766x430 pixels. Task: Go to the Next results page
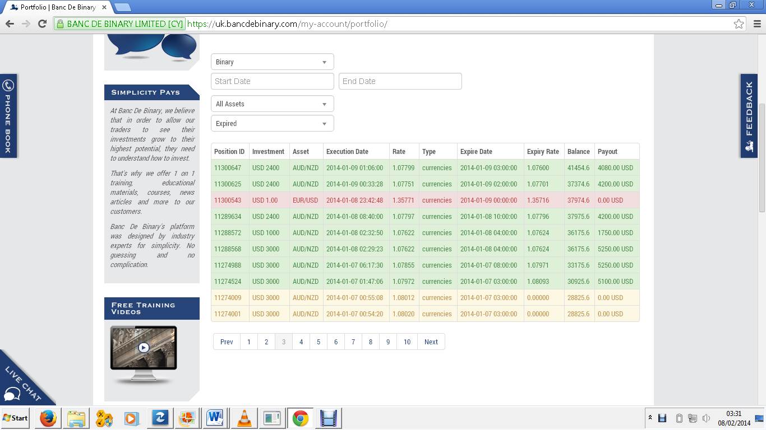431,342
